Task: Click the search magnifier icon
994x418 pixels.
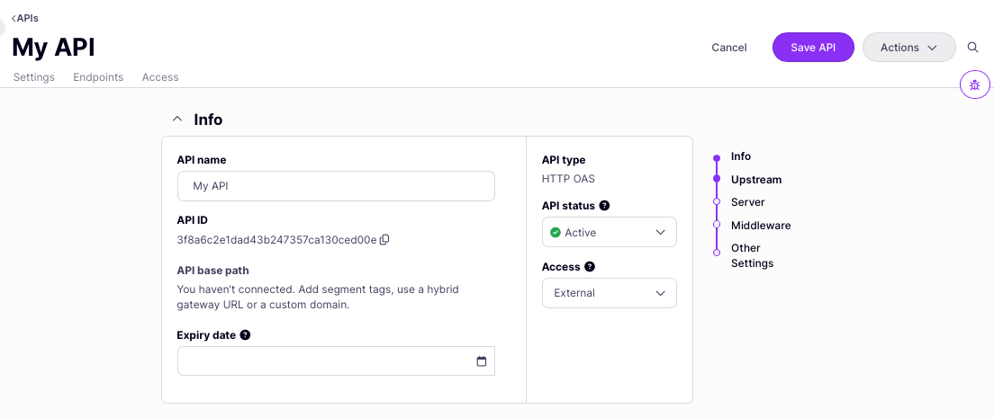Action: (972, 48)
